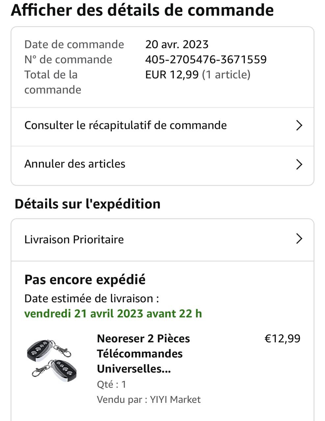The image size is (325, 421).
Task: Open Livraison Prioritaire chevron arrow
Action: coord(299,239)
